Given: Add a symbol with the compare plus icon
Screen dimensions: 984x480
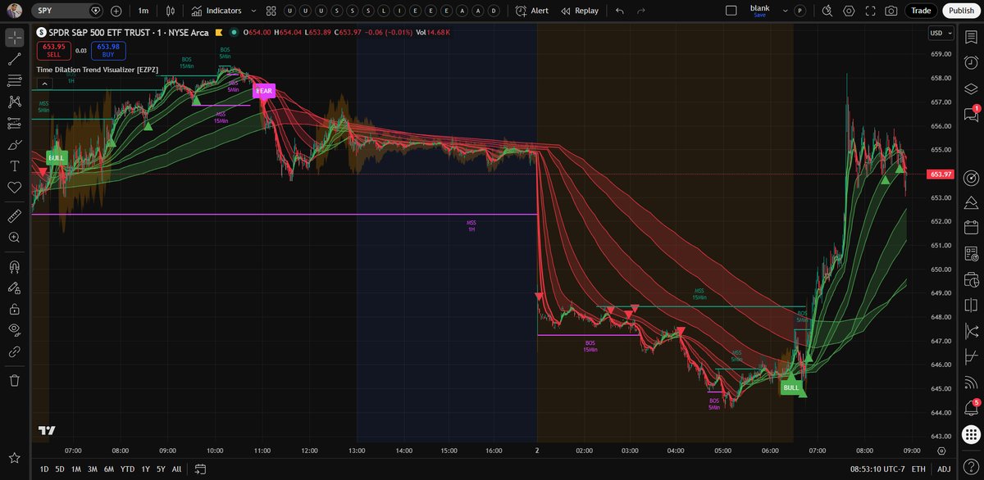Looking at the screenshot, I should point(116,11).
